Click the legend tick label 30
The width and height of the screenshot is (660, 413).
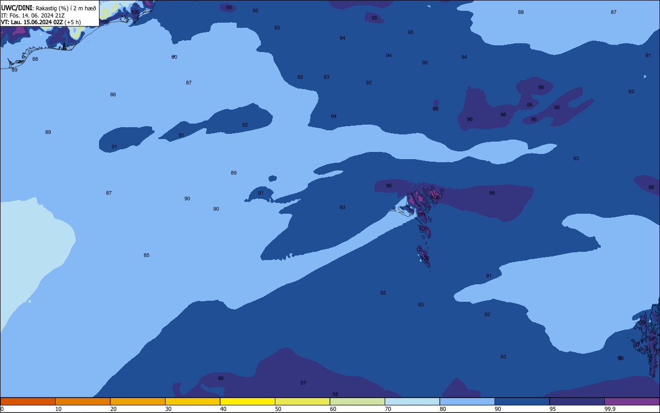[x=168, y=409]
